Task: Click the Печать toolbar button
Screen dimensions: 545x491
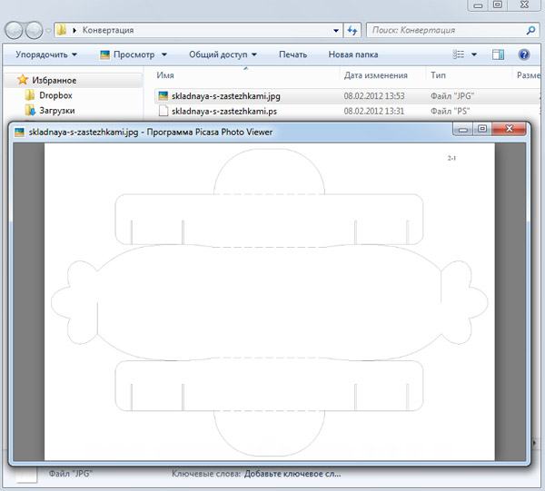Action: point(292,54)
